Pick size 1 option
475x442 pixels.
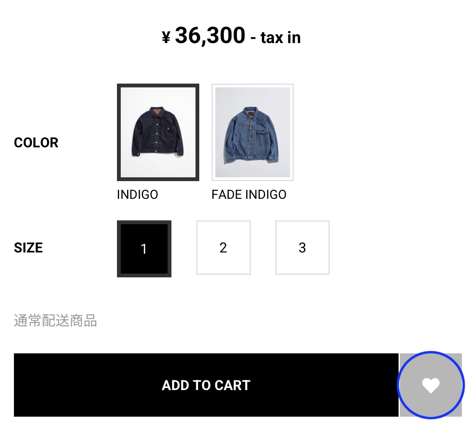(144, 249)
